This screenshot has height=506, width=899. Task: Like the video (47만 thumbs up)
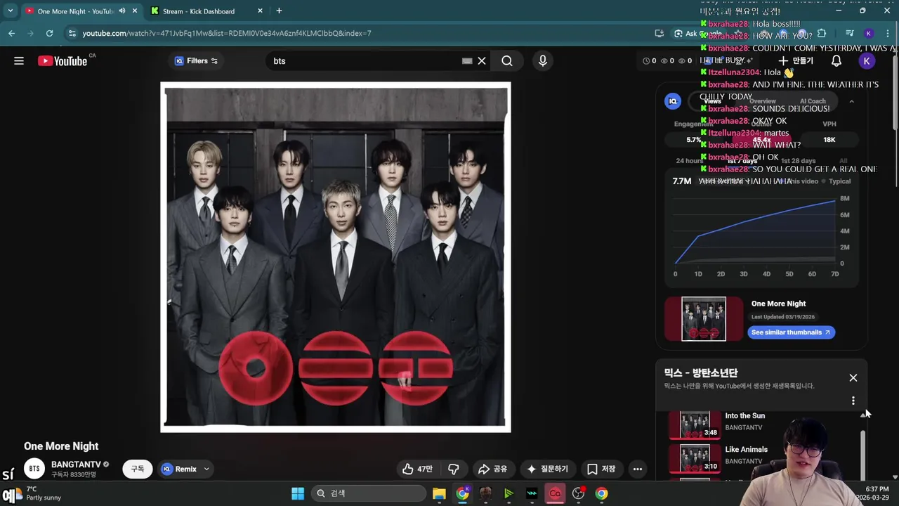point(417,469)
